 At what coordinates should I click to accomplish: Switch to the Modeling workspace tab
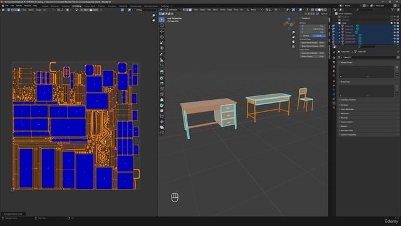click(55, 6)
